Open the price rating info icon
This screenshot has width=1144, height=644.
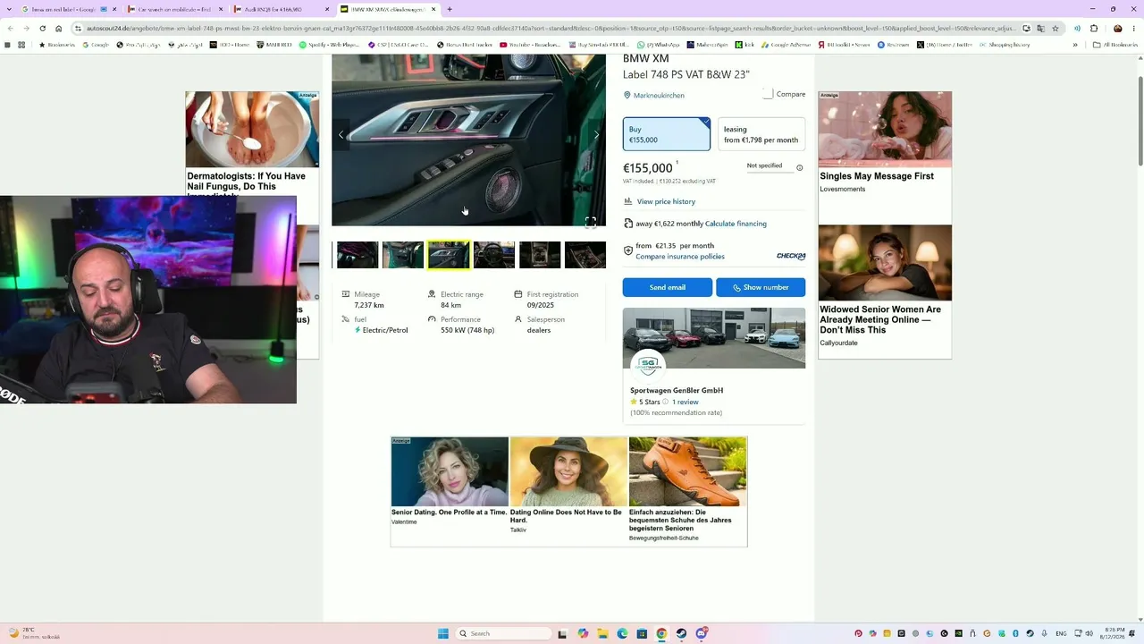click(x=800, y=167)
